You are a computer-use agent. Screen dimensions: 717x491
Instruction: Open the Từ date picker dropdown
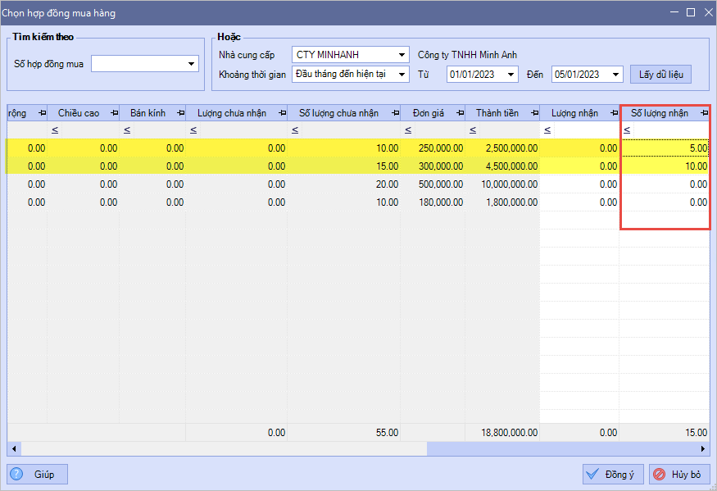point(512,75)
